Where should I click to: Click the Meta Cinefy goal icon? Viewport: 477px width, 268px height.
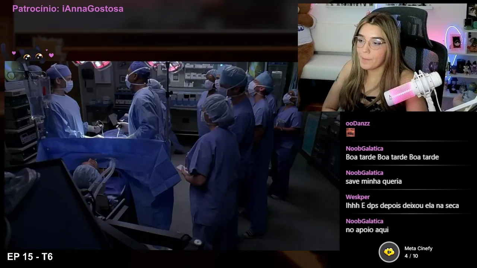coord(389,252)
